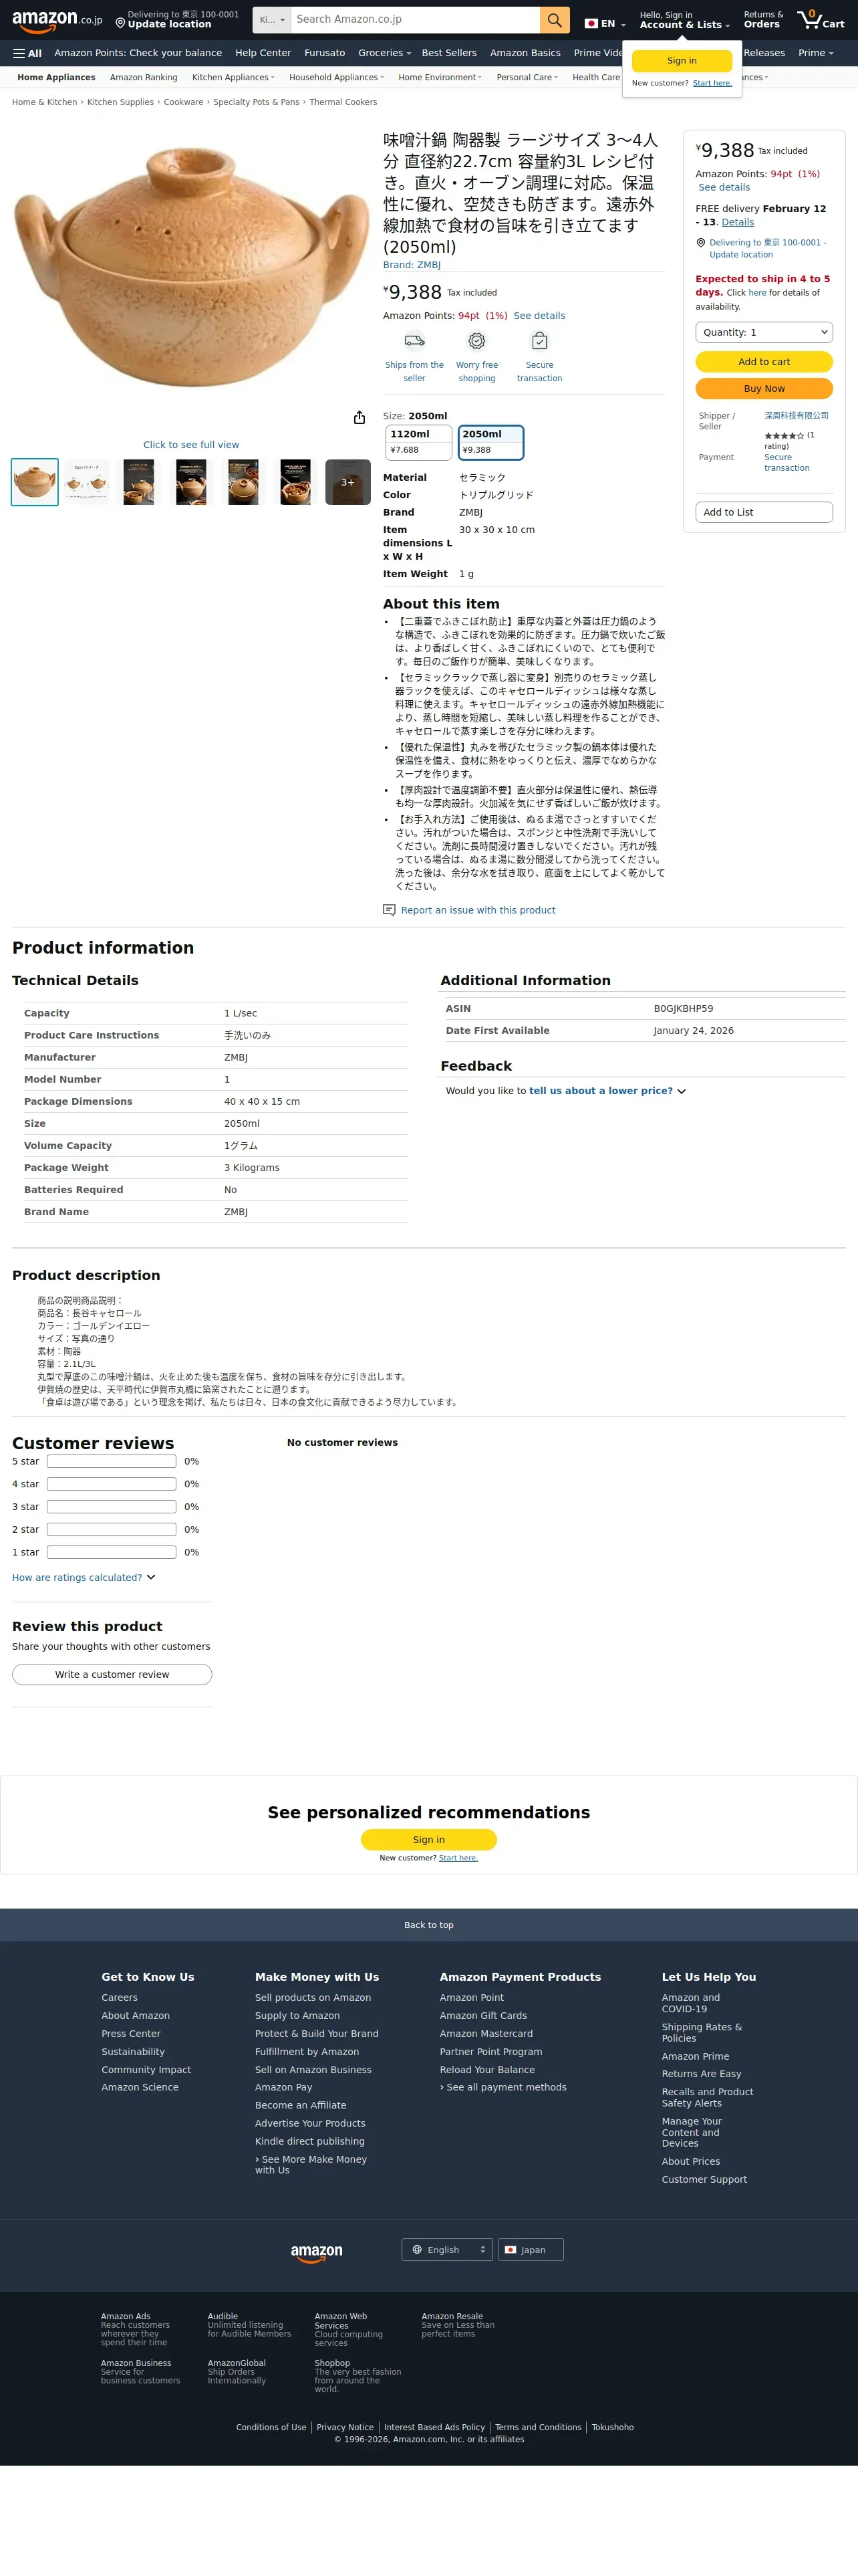The image size is (858, 2576).
Task: Expand Household Appliances submenu
Action: click(x=337, y=77)
